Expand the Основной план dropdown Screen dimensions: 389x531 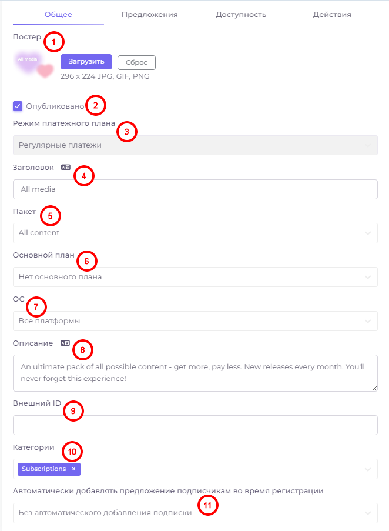click(x=195, y=277)
